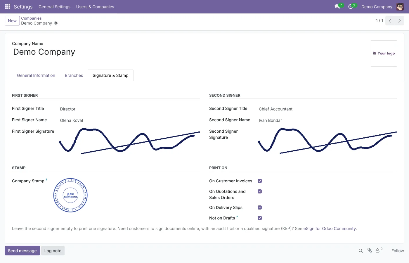Click the Company Stamp image

click(70, 195)
